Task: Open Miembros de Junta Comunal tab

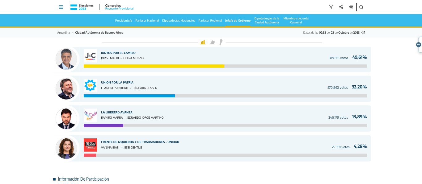Action: [x=296, y=20]
